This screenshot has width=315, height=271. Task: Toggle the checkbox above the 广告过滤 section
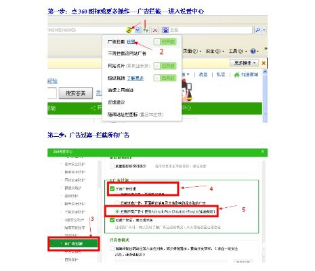(x=112, y=166)
